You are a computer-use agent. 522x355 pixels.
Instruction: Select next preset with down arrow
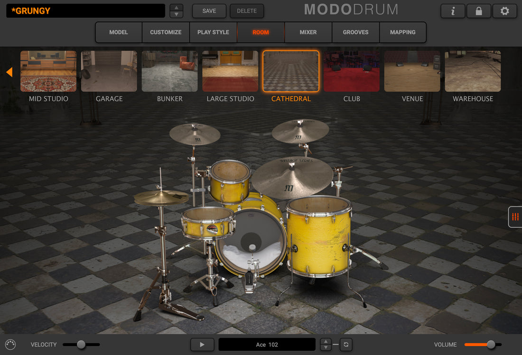[x=177, y=14]
